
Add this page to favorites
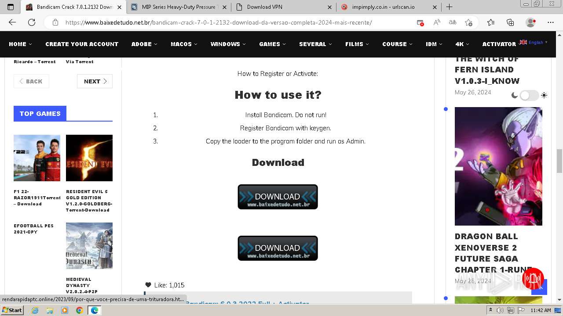(469, 22)
